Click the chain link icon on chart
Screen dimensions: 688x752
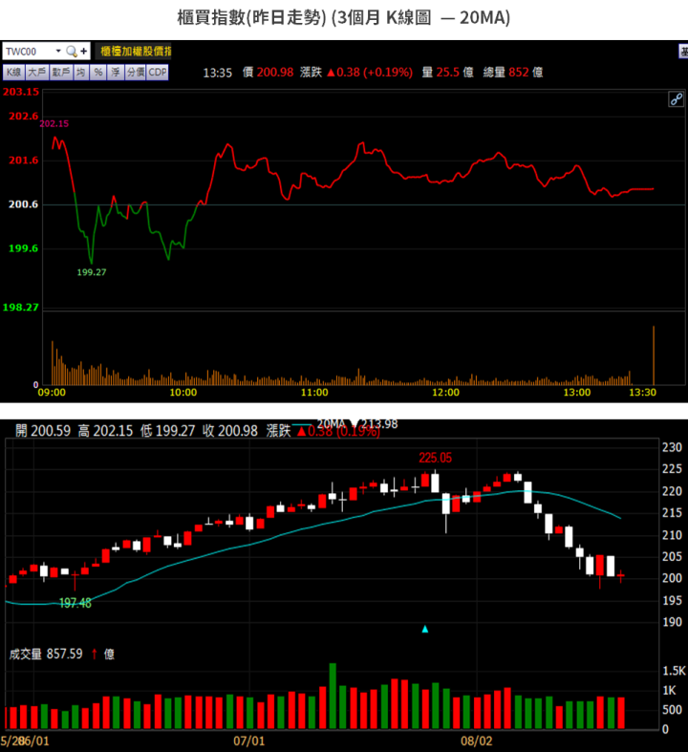click(675, 98)
